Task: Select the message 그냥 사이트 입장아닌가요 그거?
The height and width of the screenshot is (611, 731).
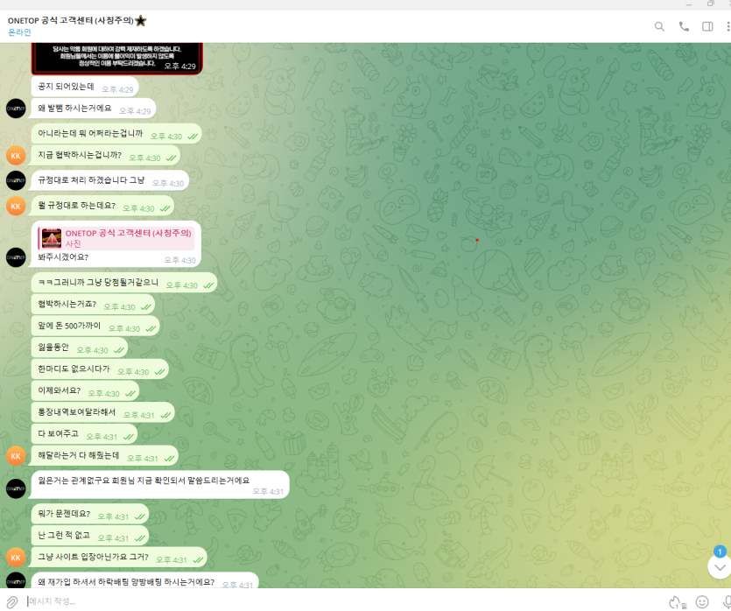Action: click(119, 558)
